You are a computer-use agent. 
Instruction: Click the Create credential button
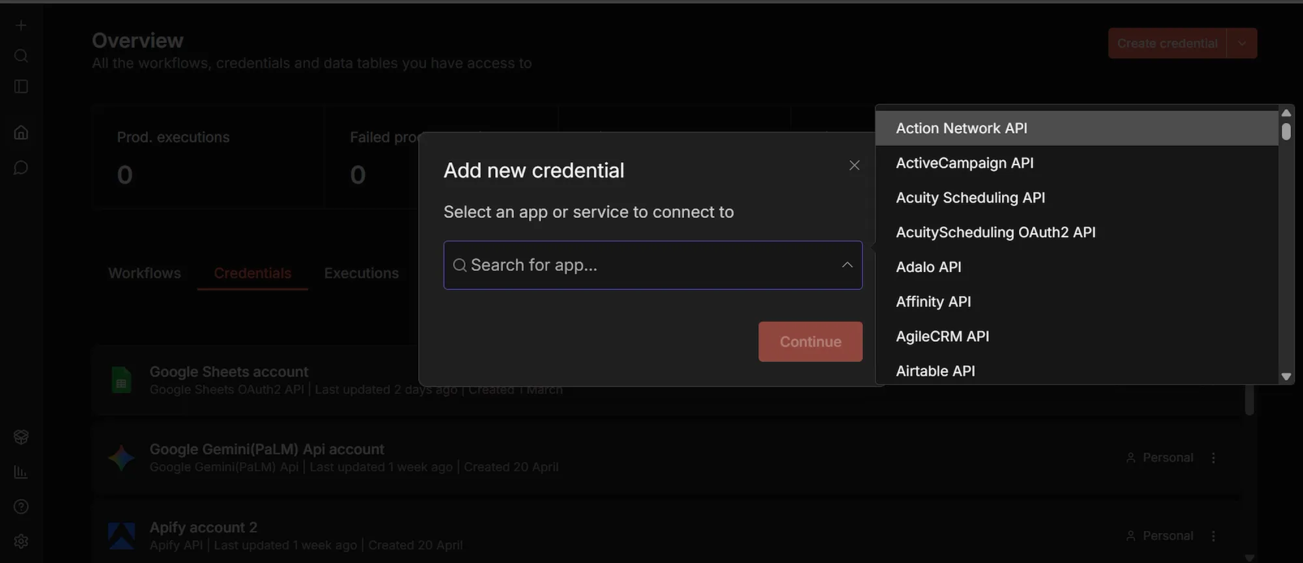pos(1167,44)
